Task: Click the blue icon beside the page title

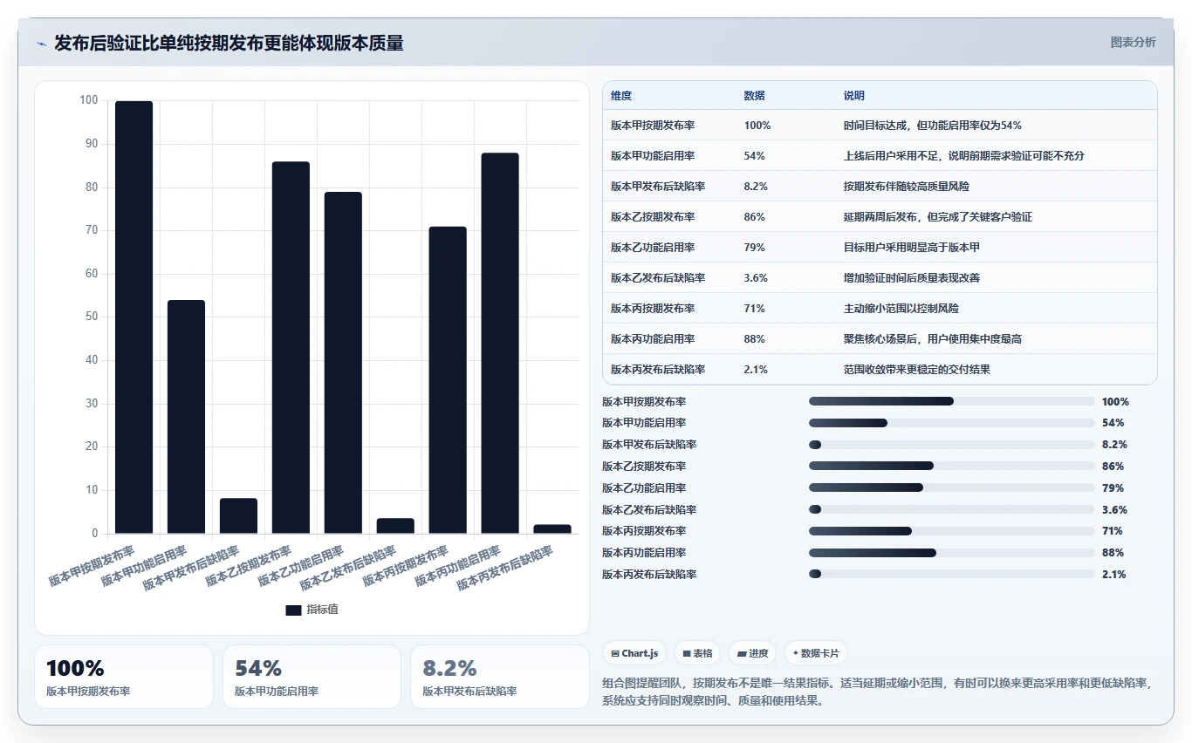Action: pos(41,44)
